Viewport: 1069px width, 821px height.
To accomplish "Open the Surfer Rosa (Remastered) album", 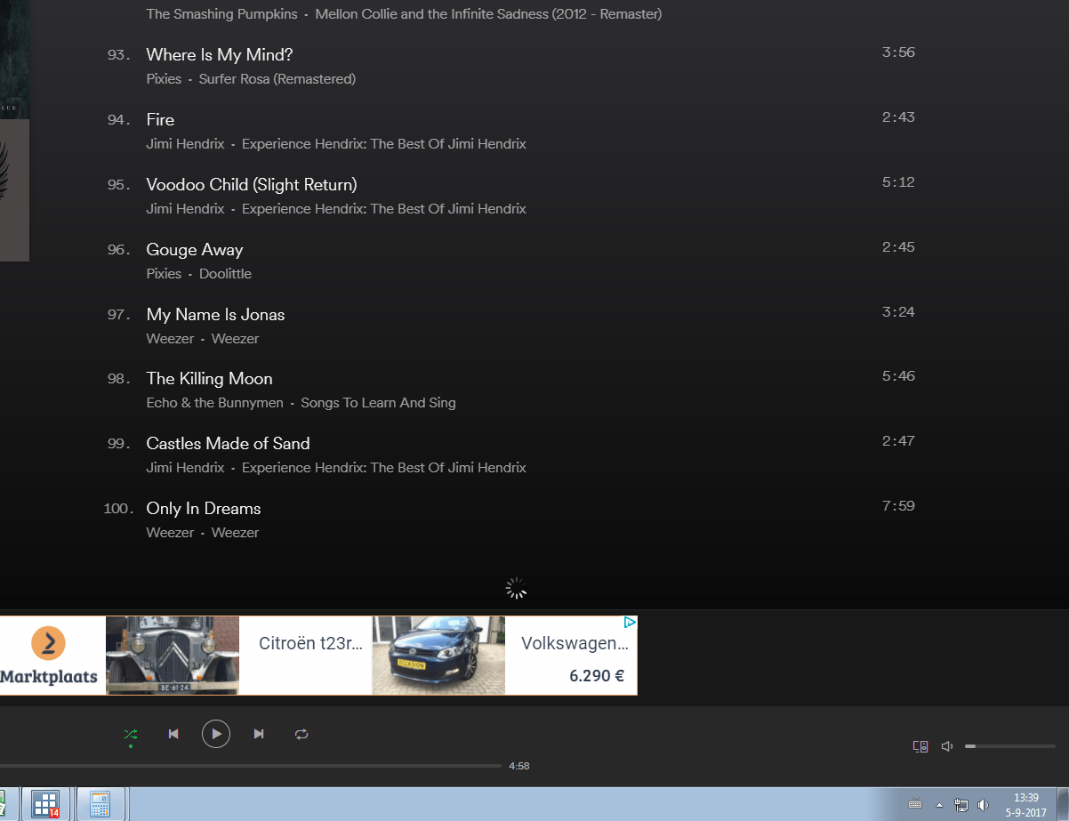I will coord(277,79).
